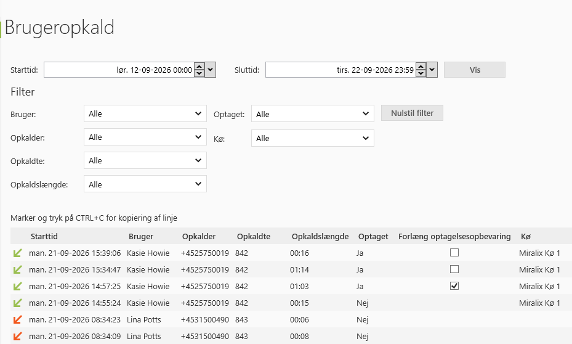
Task: Tick the extend-retention checkbox for the 15:34:47 call
Action: [454, 269]
